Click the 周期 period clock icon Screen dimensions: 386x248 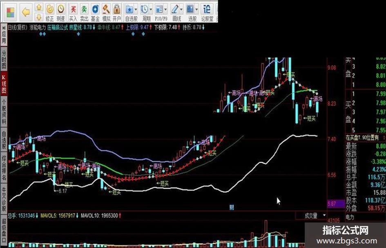pyautogui.click(x=145, y=10)
